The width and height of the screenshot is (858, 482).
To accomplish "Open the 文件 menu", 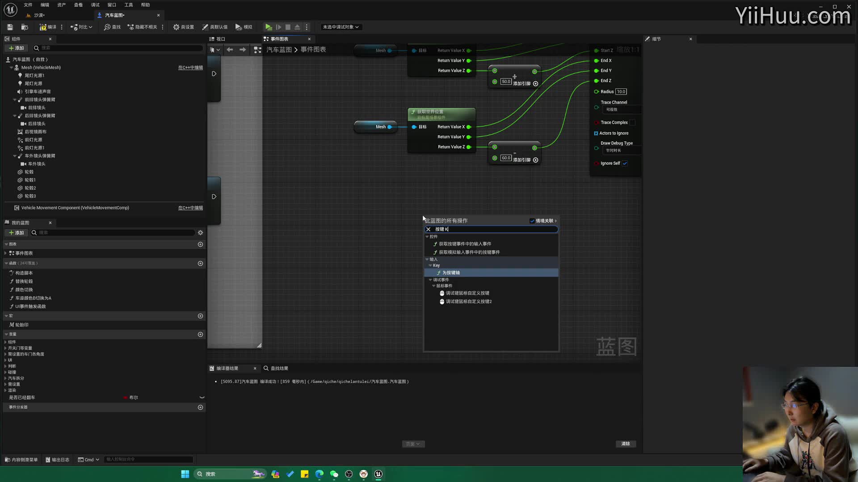I will (x=28, y=5).
